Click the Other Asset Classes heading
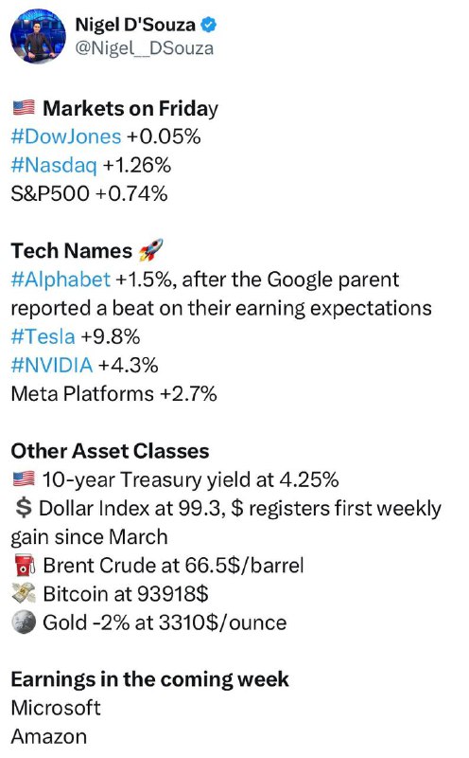The width and height of the screenshot is (469, 758). pos(110,451)
